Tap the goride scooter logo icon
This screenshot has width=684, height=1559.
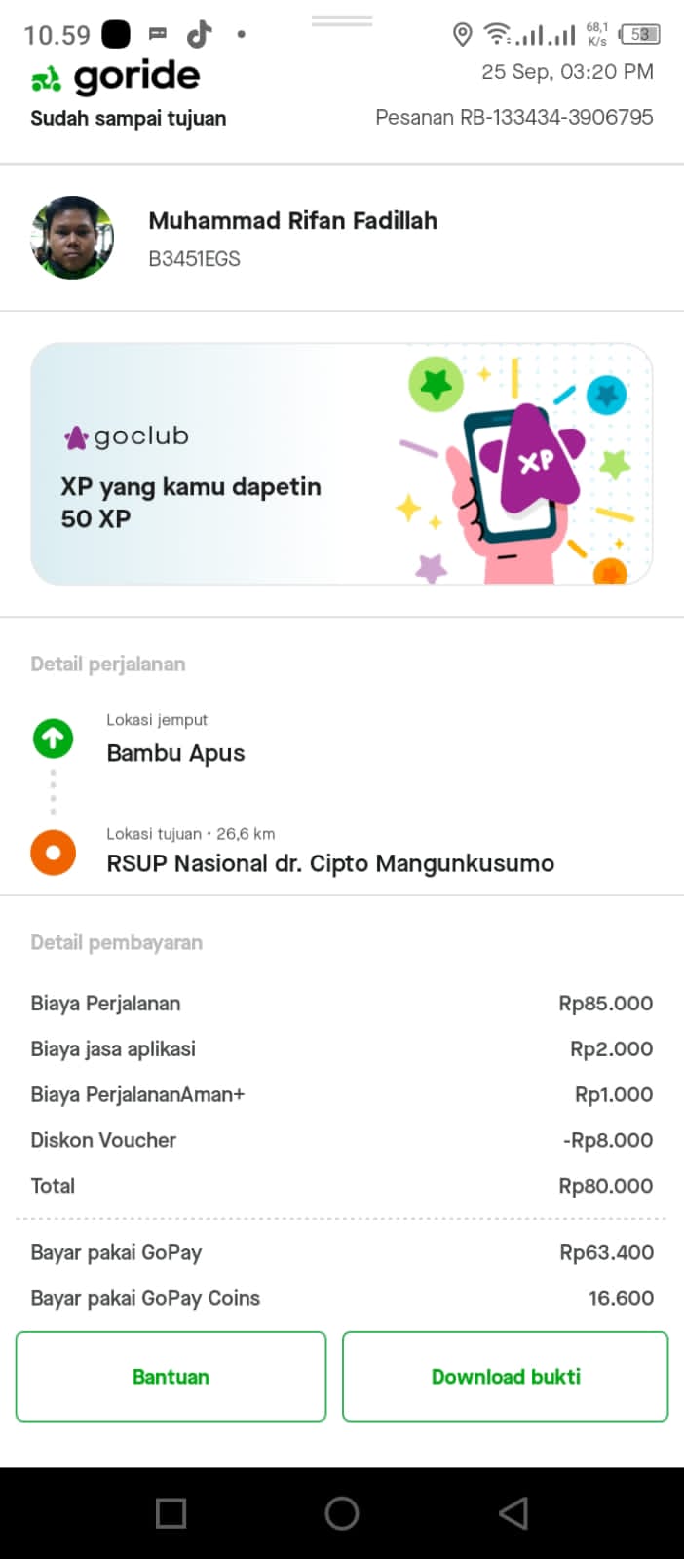pos(46,80)
